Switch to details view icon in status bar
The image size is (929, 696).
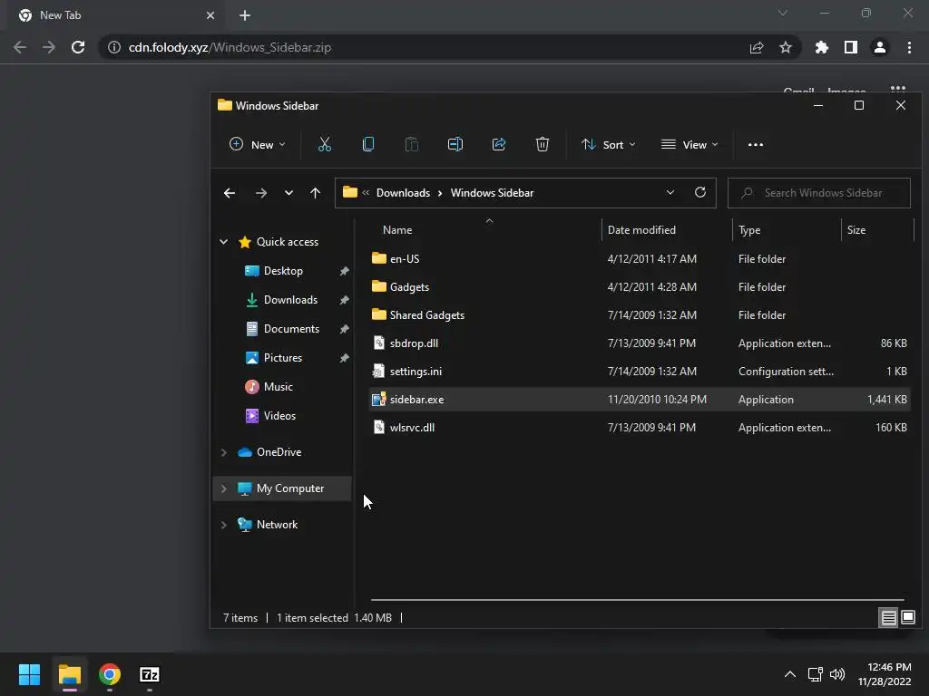888,618
